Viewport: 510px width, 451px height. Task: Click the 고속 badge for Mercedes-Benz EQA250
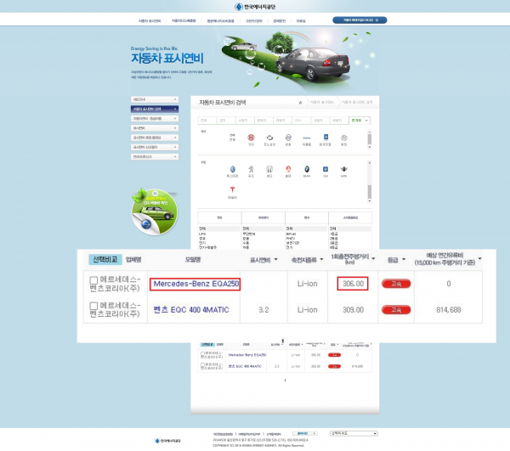click(396, 284)
